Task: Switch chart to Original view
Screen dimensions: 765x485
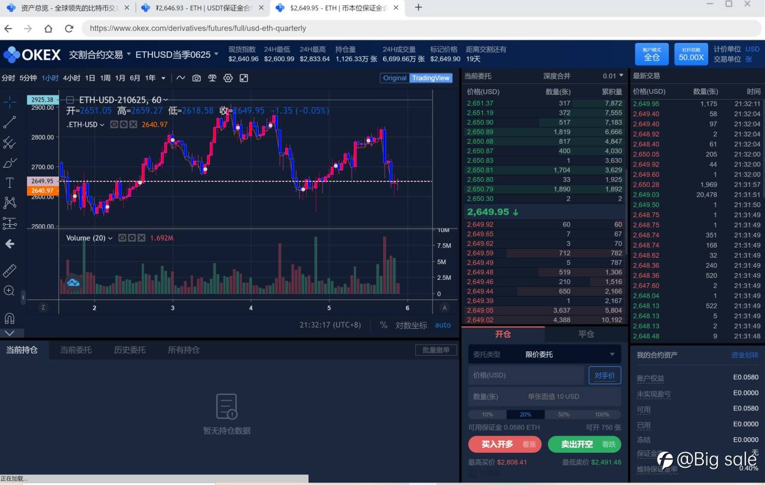Action: pyautogui.click(x=395, y=78)
